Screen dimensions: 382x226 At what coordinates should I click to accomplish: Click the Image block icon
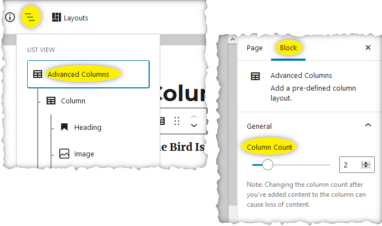tap(64, 154)
